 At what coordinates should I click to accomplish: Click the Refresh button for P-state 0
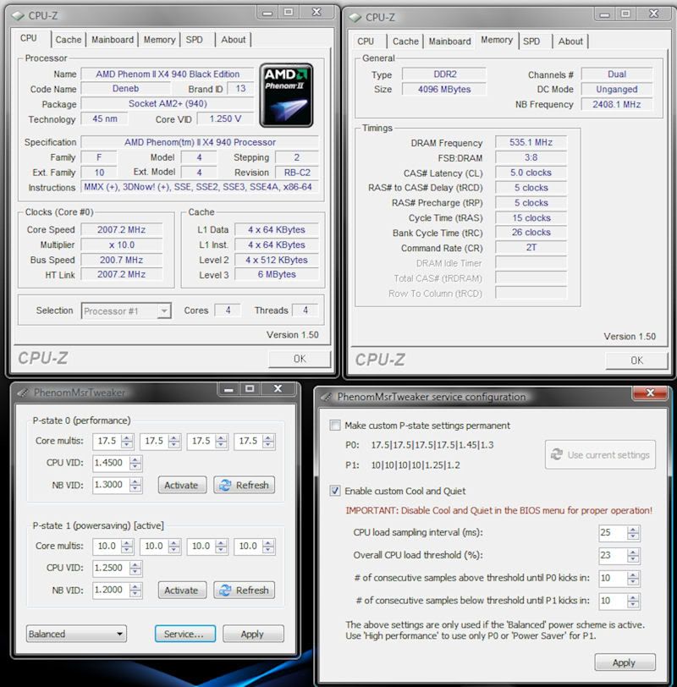(x=245, y=485)
